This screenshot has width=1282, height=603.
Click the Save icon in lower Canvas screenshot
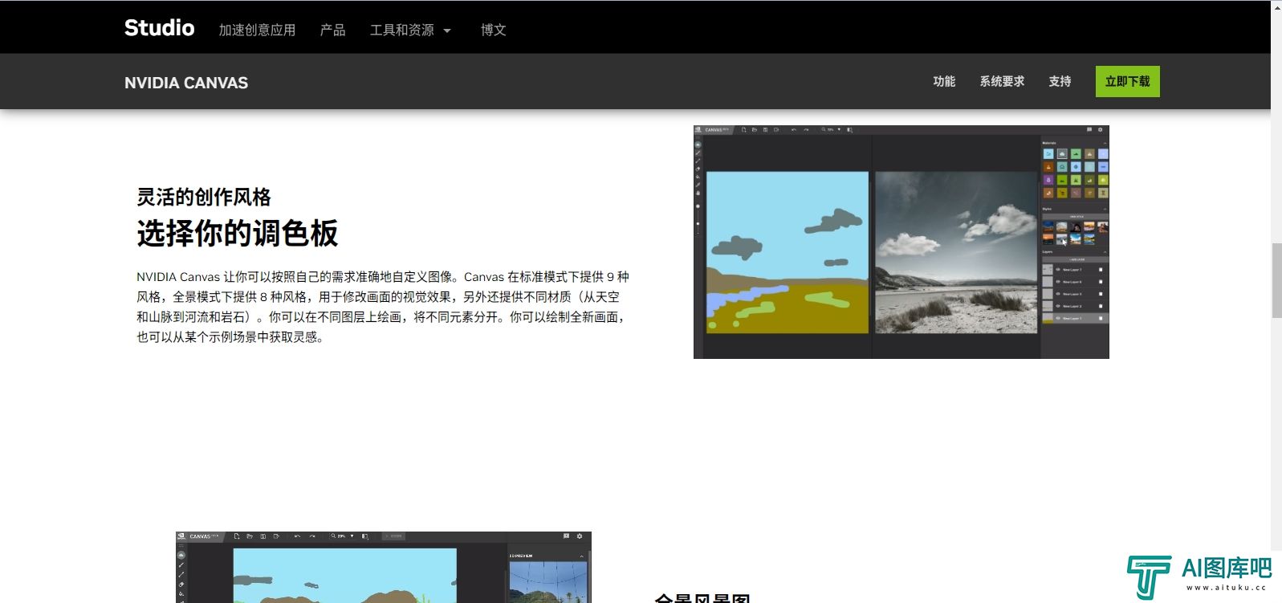pos(263,536)
